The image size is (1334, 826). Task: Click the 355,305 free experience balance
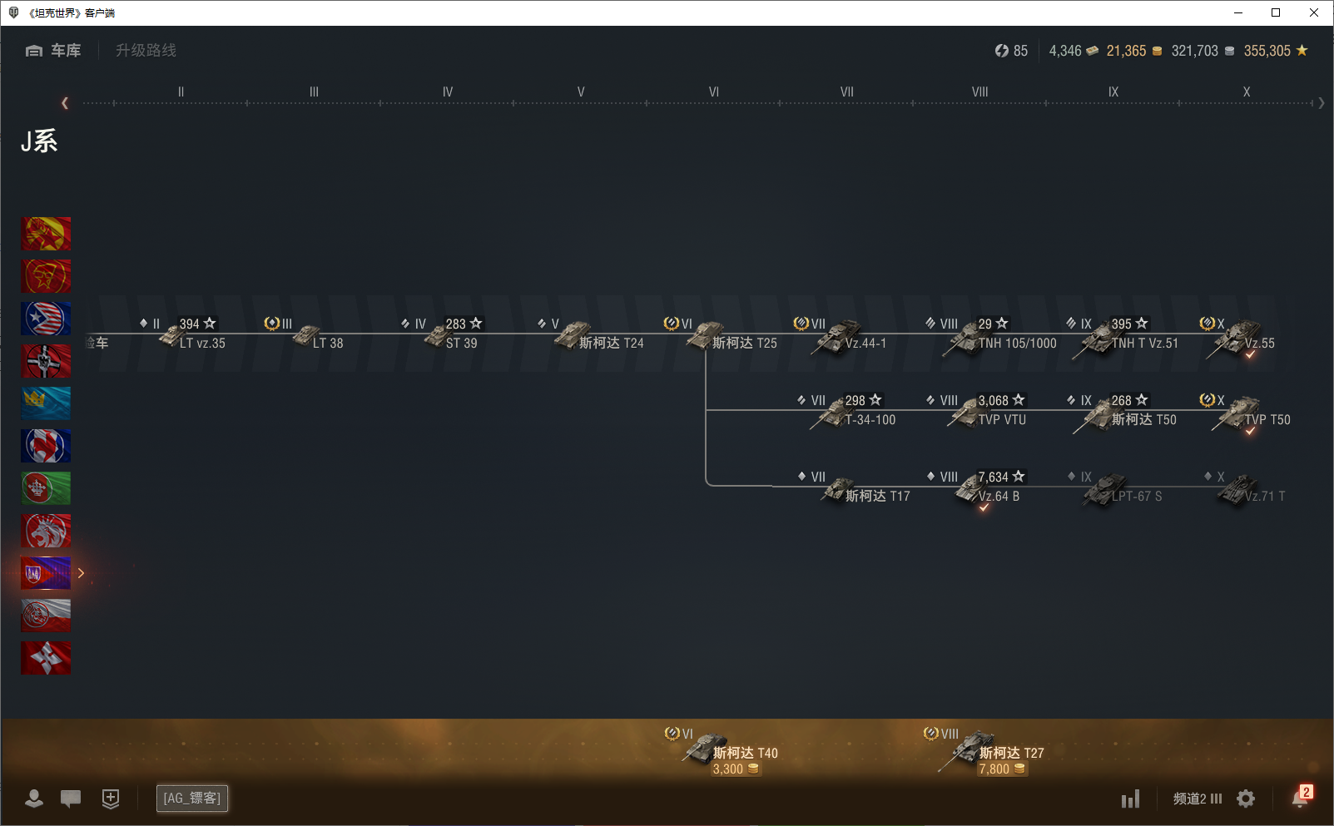[1276, 51]
